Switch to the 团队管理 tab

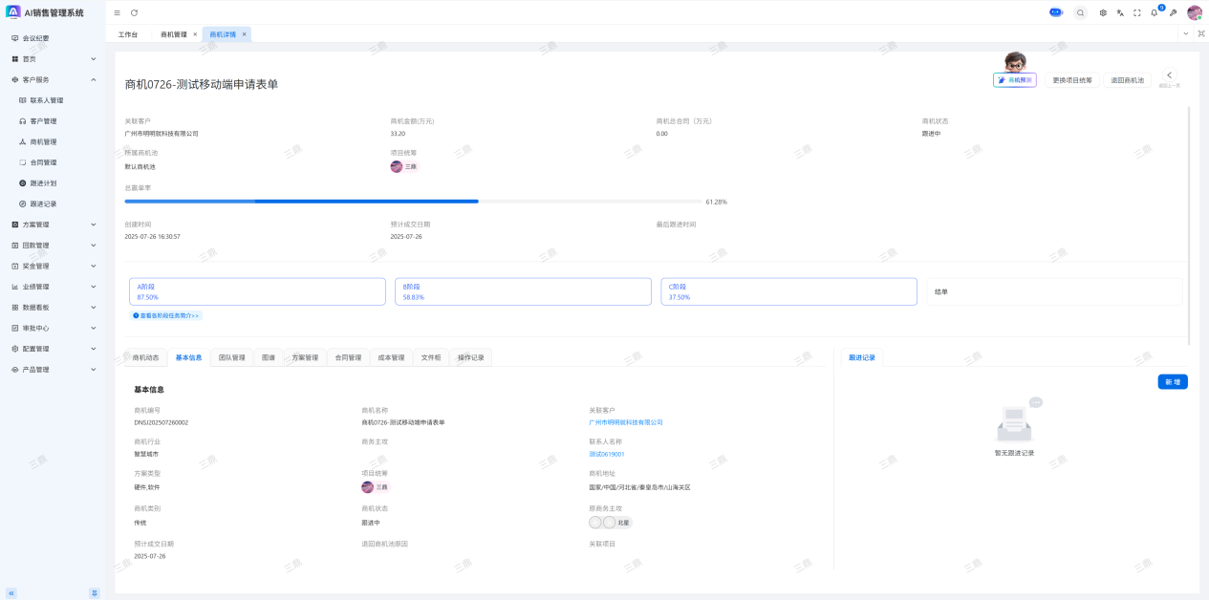coord(231,357)
